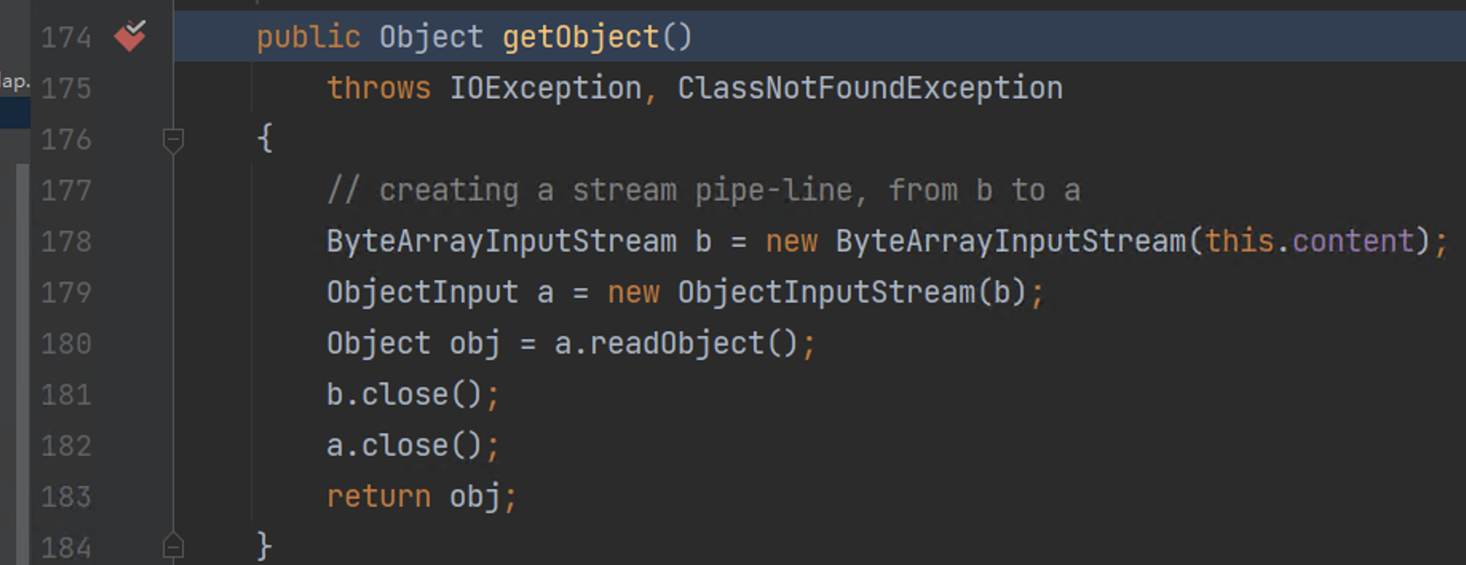Remove the breakpoint on line 174
The image size is (1466, 565).
click(130, 36)
